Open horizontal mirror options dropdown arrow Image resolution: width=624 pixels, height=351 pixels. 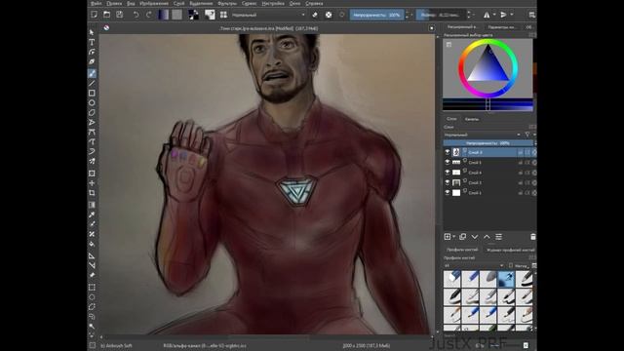[x=494, y=15]
